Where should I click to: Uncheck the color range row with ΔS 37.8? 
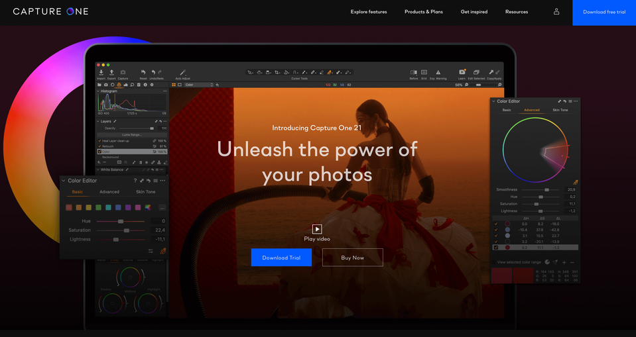(x=495, y=230)
